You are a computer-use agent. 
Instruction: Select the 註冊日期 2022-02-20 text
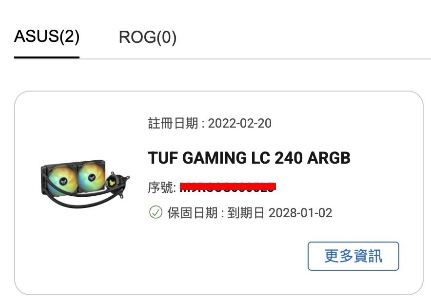210,123
